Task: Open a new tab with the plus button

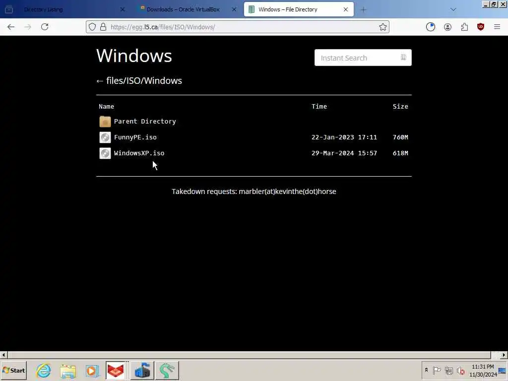Action: click(364, 9)
